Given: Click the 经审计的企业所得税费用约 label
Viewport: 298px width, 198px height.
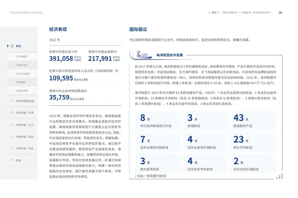Looking at the screenshot, I should pyautogui.click(x=68, y=91).
